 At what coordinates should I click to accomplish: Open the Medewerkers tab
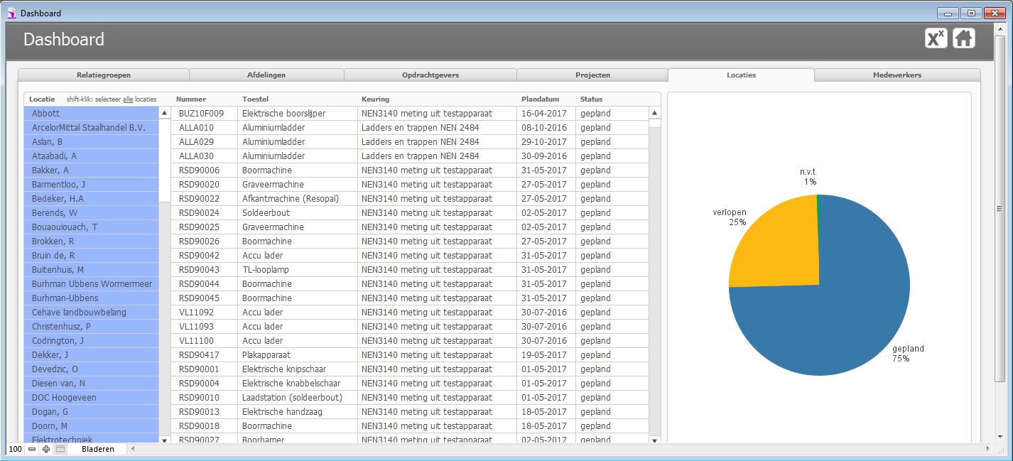(x=896, y=75)
